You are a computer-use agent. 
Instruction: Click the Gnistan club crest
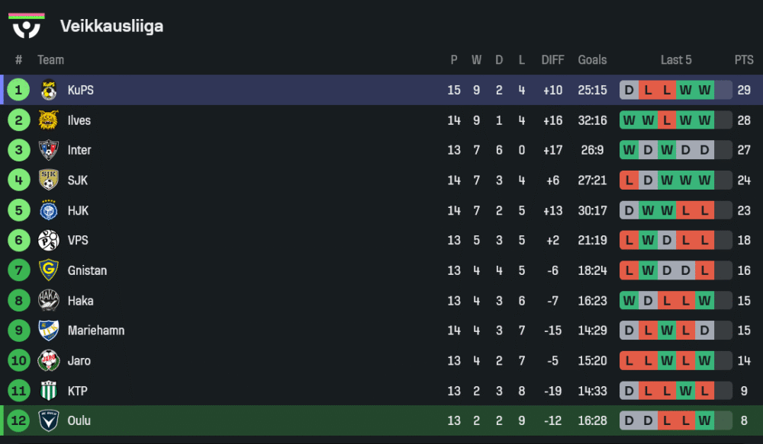click(x=49, y=270)
